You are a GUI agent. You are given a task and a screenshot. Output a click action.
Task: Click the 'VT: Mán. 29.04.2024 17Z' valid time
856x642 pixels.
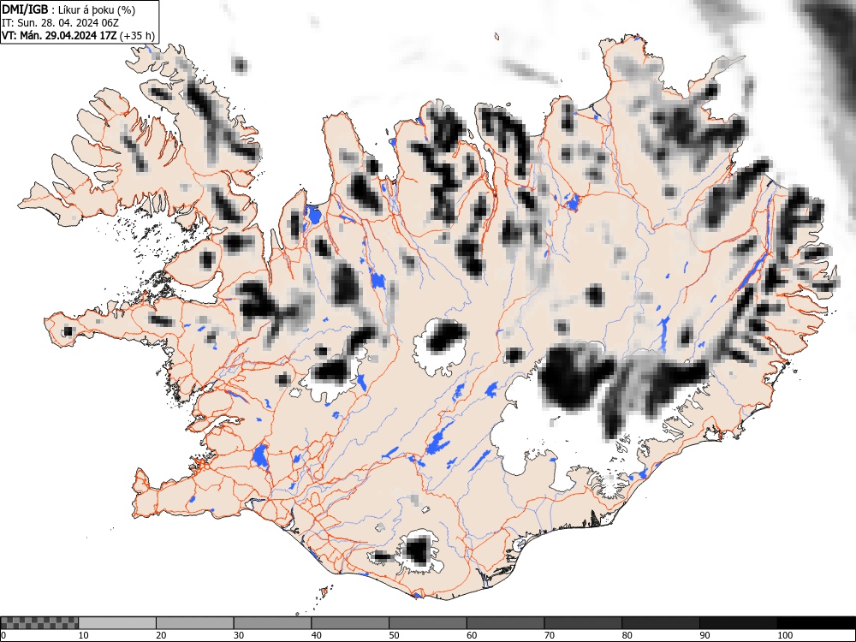[59, 36]
